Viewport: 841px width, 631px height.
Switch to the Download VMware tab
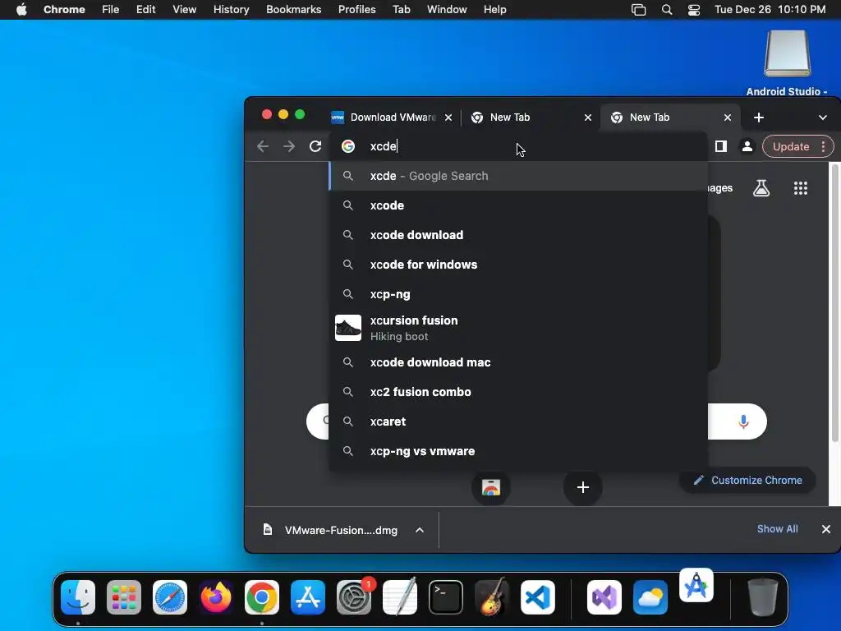pos(392,117)
